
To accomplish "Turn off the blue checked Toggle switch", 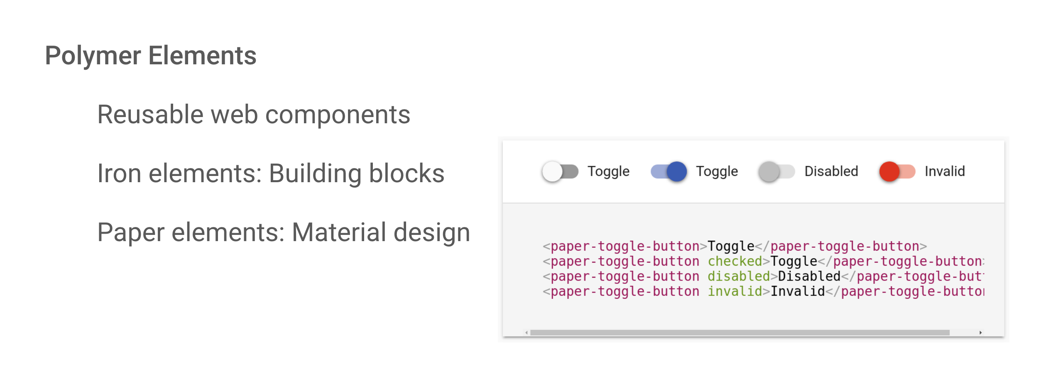I will [x=668, y=171].
